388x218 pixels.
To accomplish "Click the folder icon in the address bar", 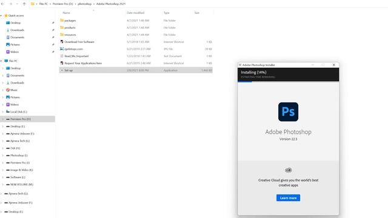I will (x=32, y=4).
